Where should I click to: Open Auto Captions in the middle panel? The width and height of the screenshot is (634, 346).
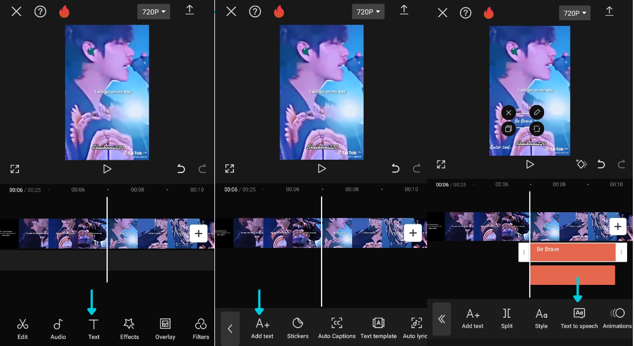[x=337, y=328]
